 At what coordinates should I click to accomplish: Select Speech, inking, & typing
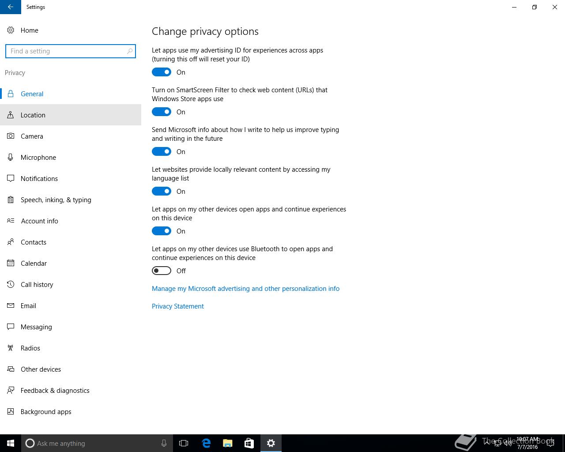71,200
